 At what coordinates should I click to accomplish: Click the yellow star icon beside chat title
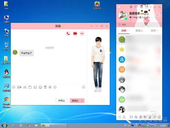(x=63, y=26)
